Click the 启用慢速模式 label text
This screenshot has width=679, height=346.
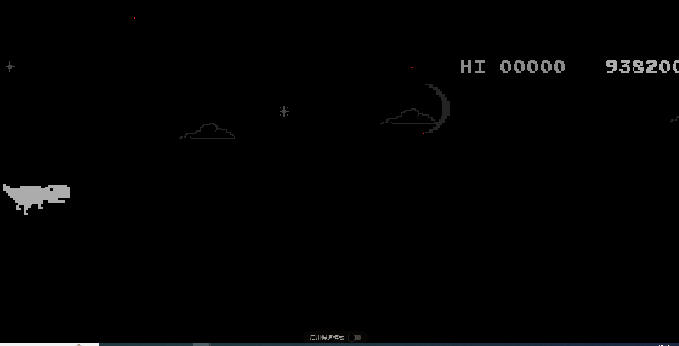point(327,337)
